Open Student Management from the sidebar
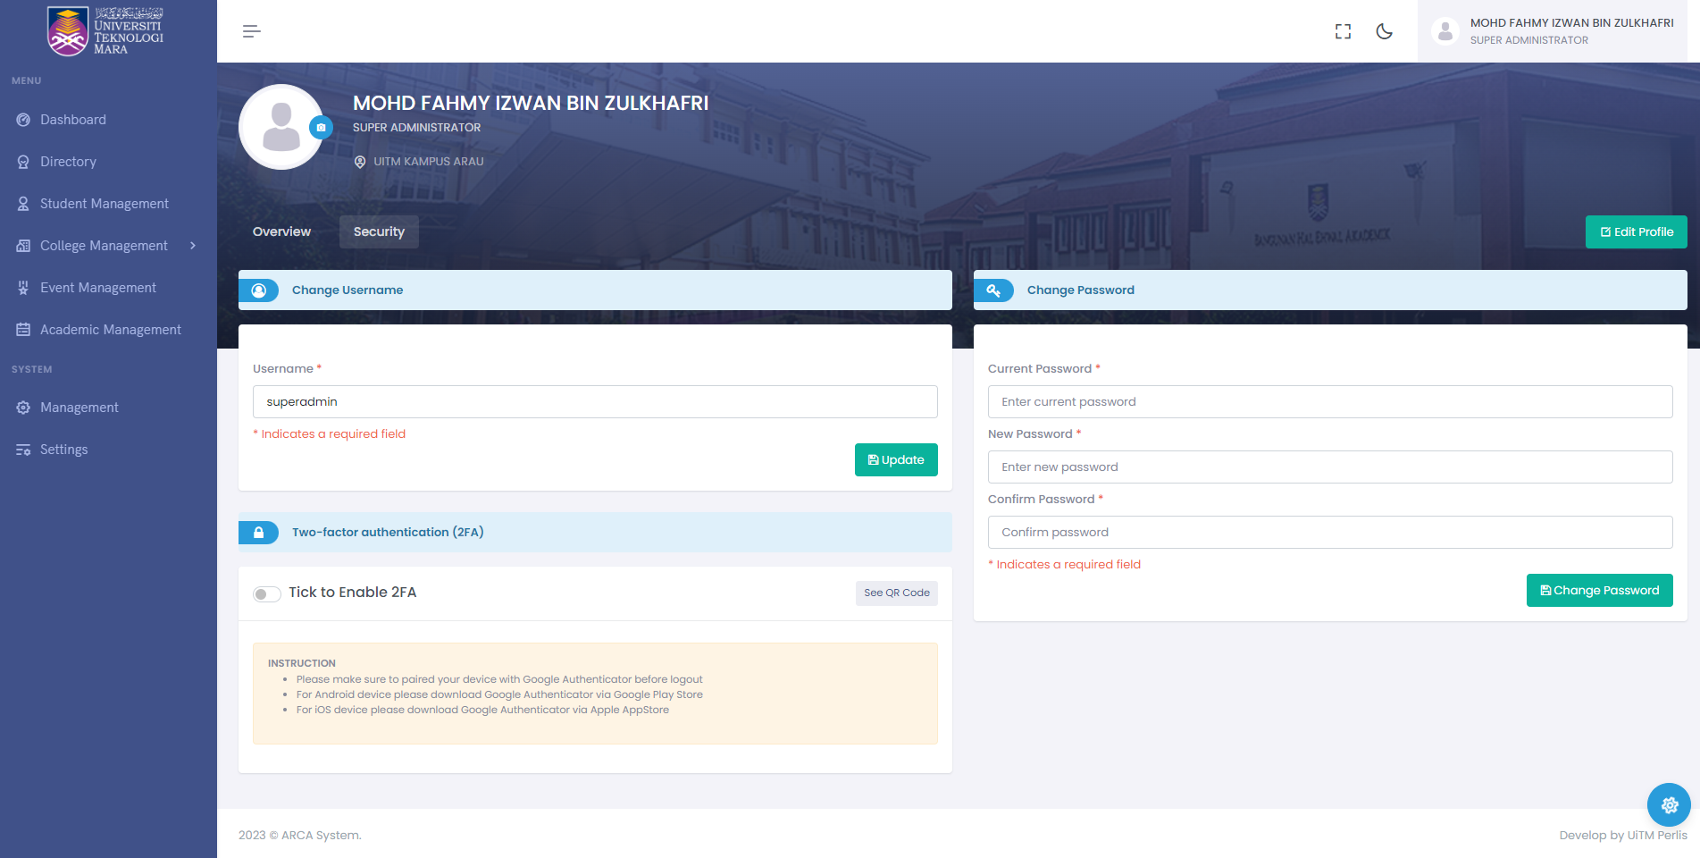 click(104, 204)
